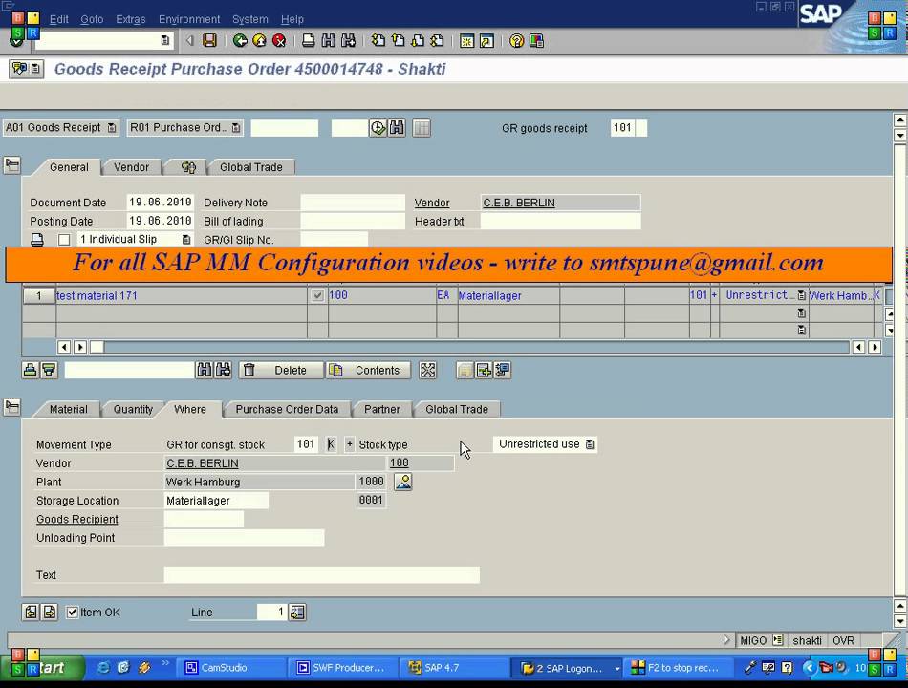Click the Search binoculars next to the item search field
Viewport: 908px width, 688px height.
coord(204,370)
